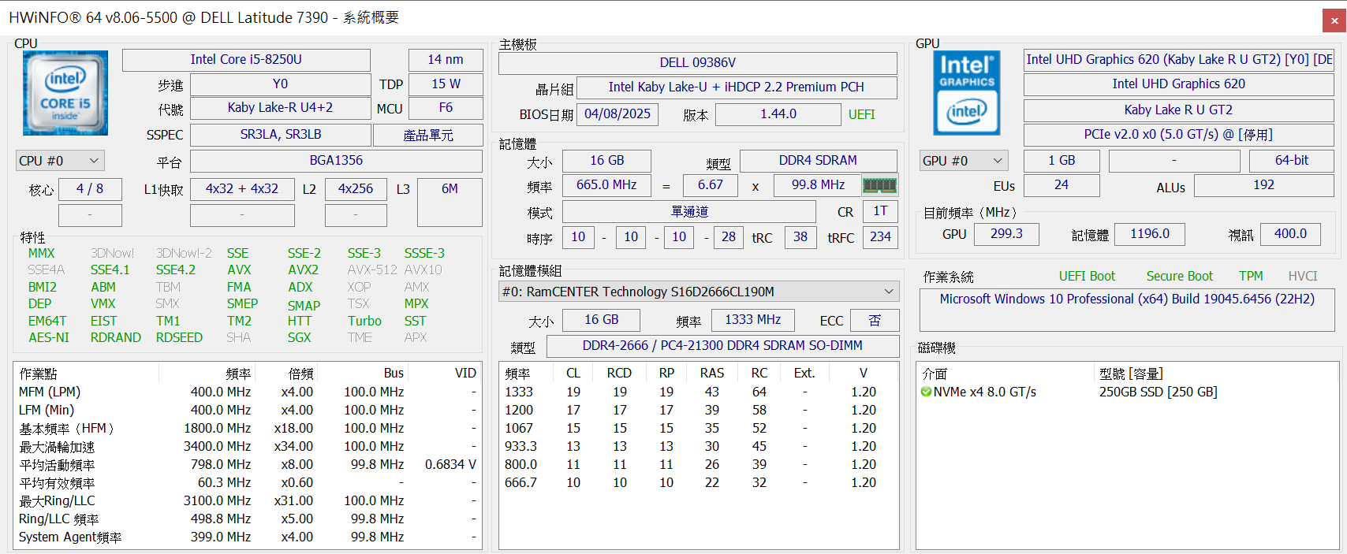Click the SGX feature flag

tap(299, 338)
